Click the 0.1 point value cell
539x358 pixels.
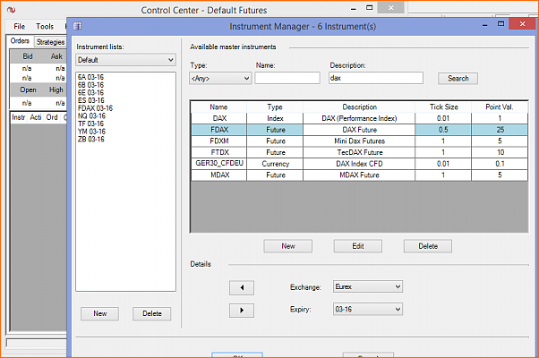[500, 164]
